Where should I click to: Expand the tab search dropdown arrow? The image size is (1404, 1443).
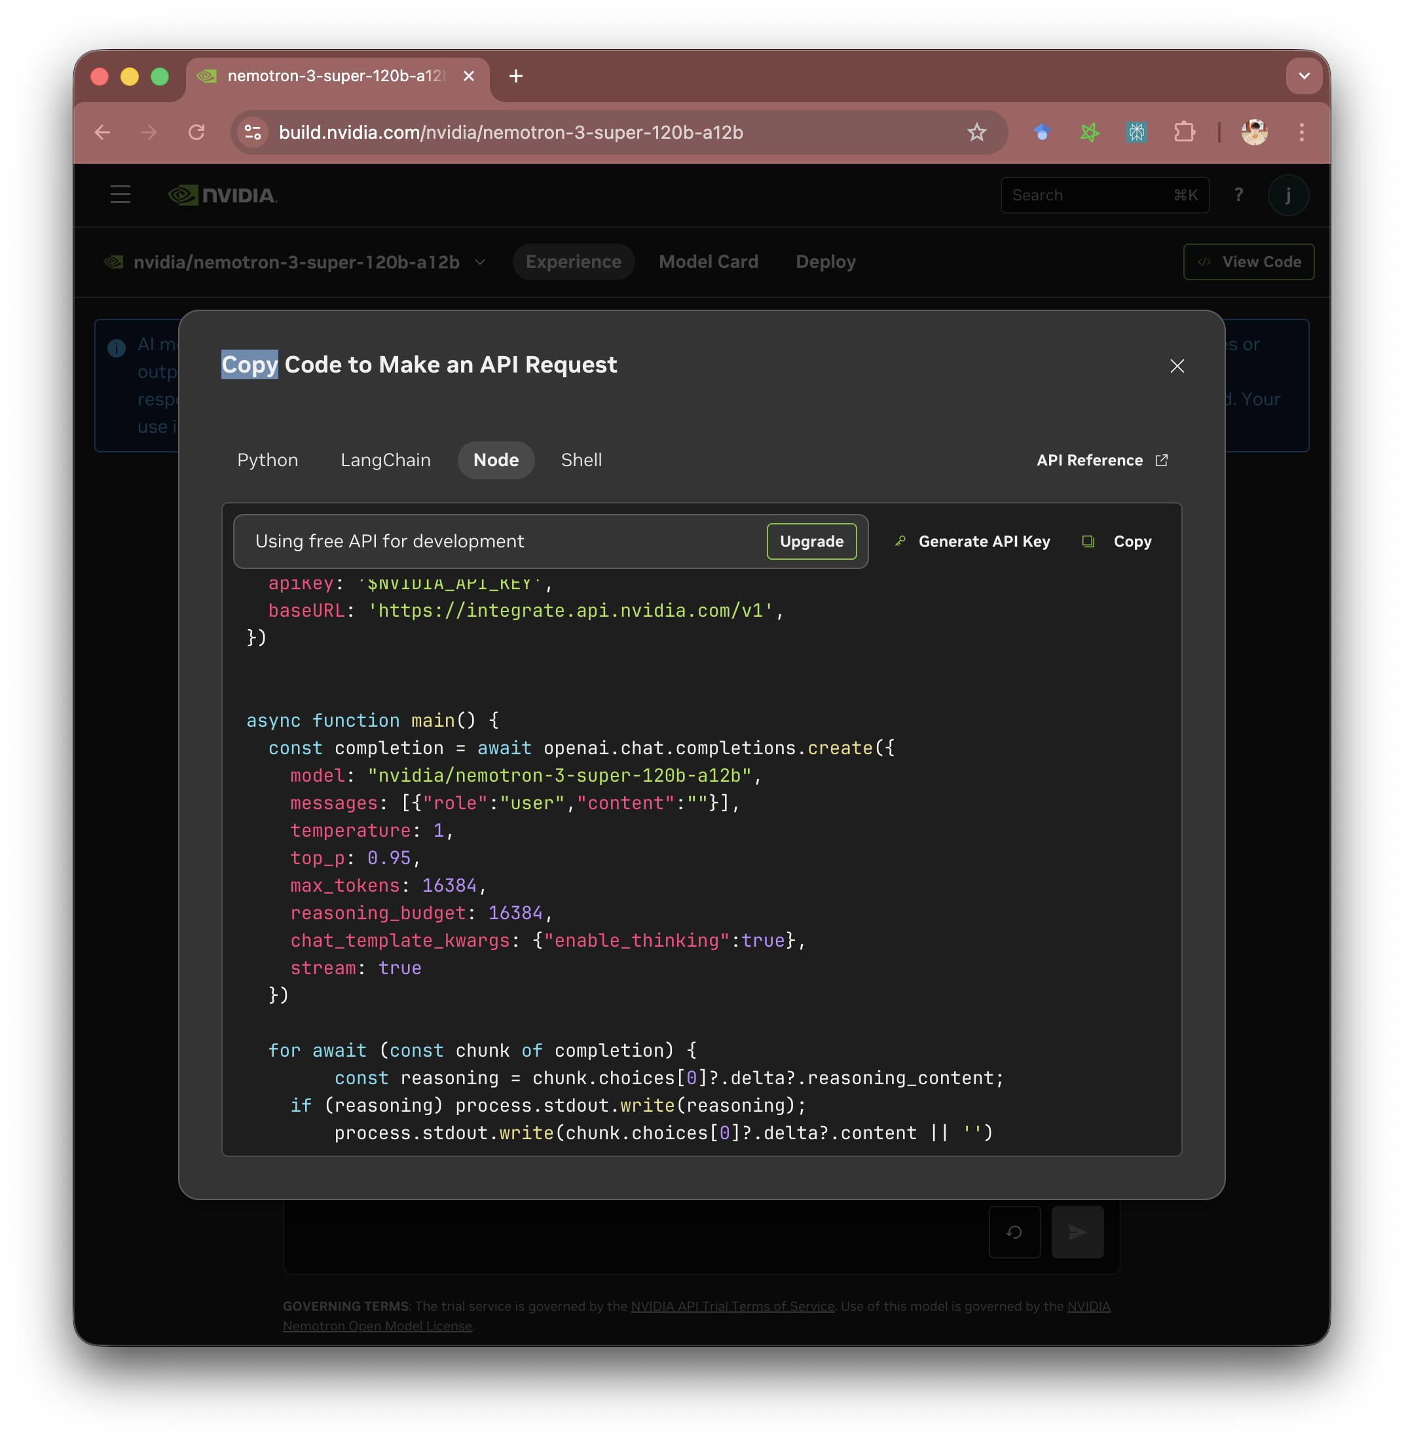(x=1304, y=76)
